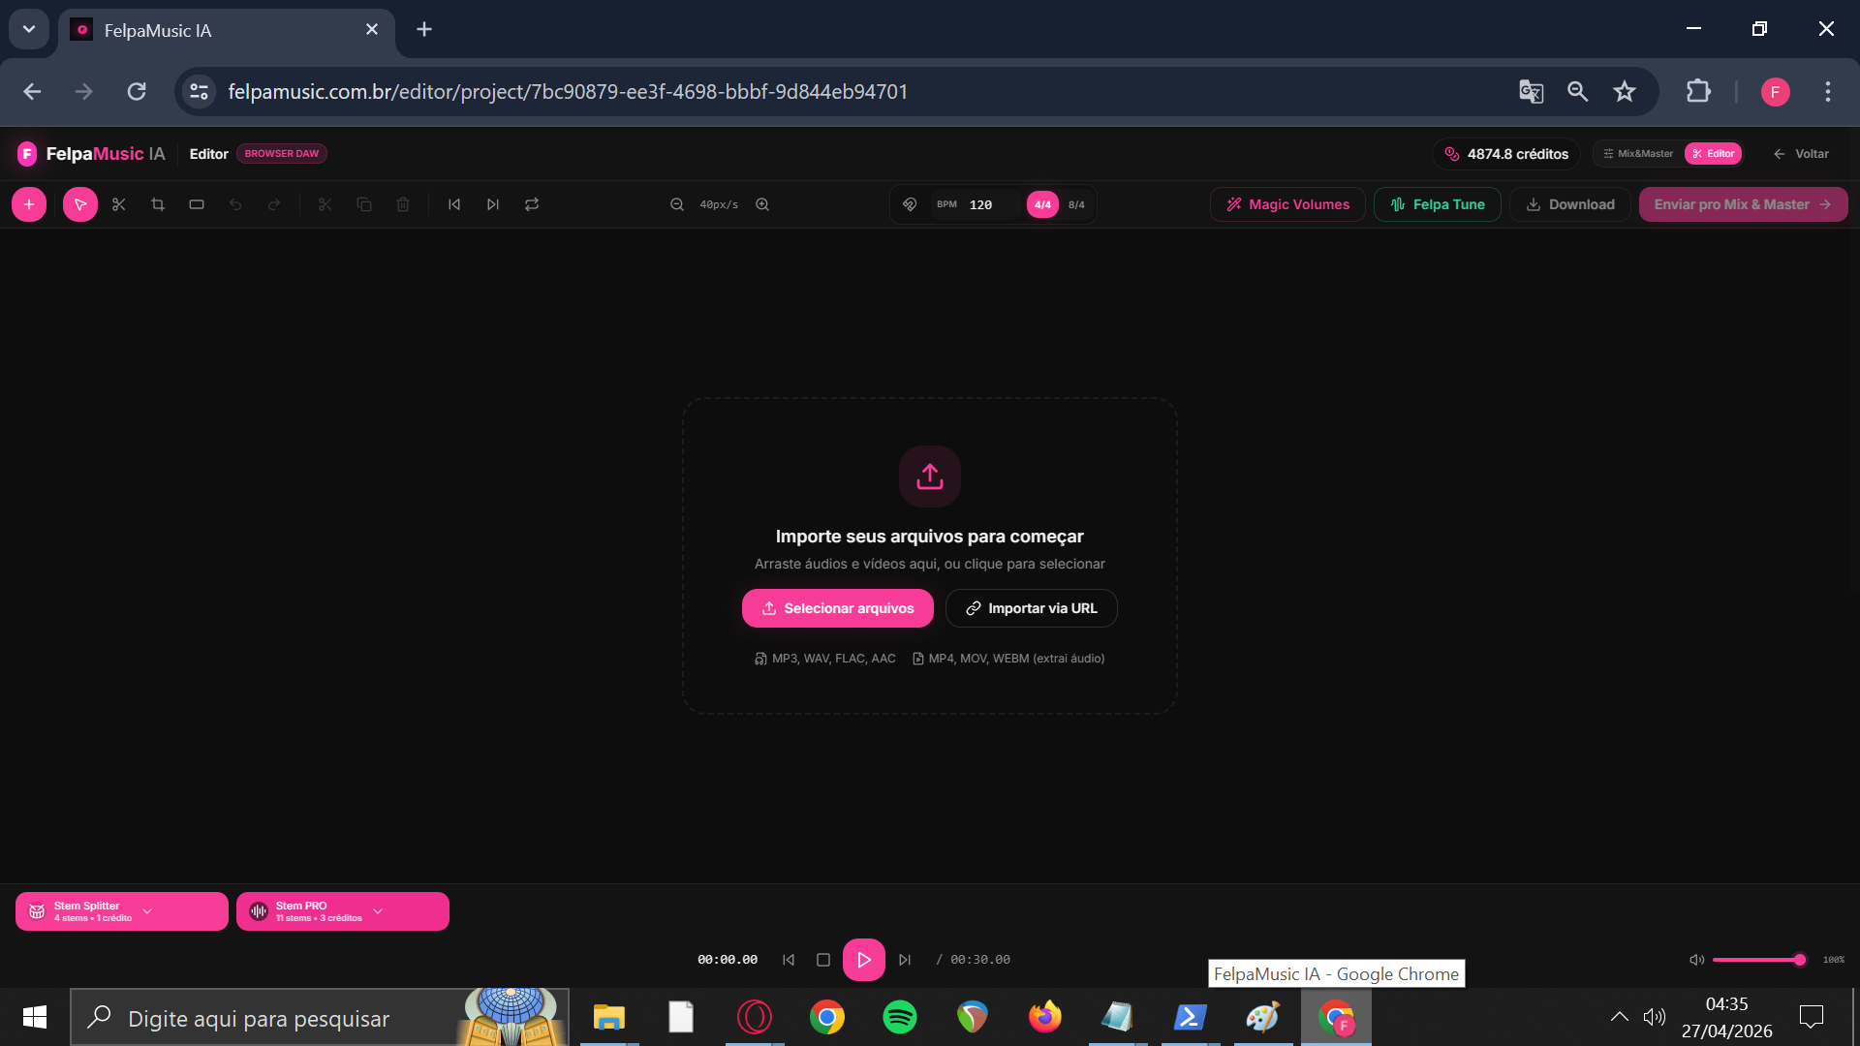
Task: Expand the Stem PRO dropdown
Action: (377, 911)
